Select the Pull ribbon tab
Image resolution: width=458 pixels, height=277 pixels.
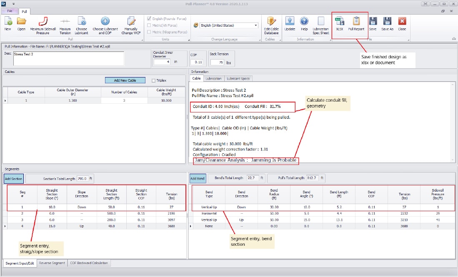(x=24, y=11)
